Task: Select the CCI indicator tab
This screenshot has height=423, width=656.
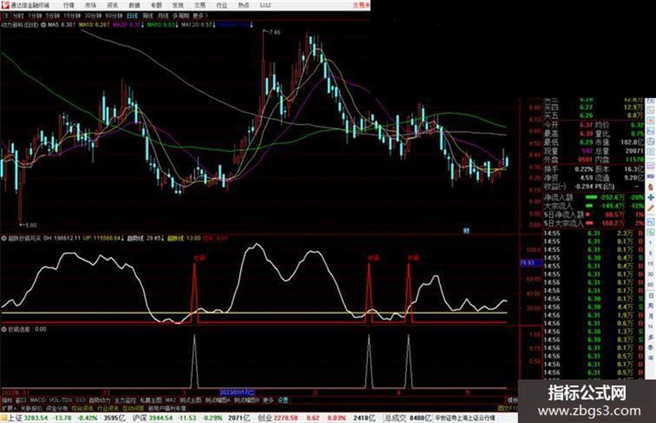Action: click(81, 400)
